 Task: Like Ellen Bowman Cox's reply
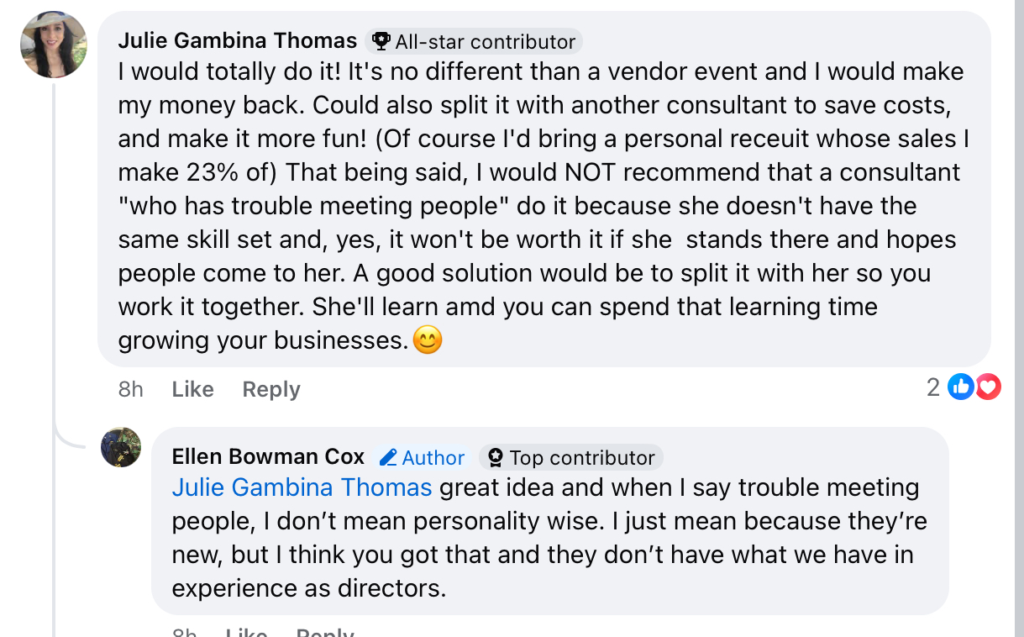point(246,631)
